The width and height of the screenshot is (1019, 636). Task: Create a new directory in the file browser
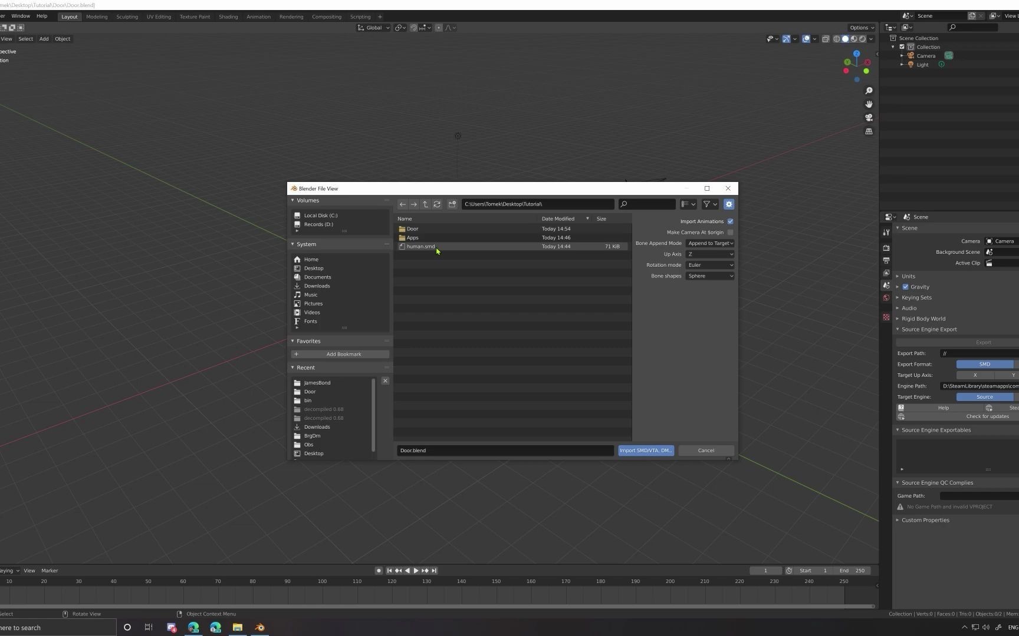point(452,204)
